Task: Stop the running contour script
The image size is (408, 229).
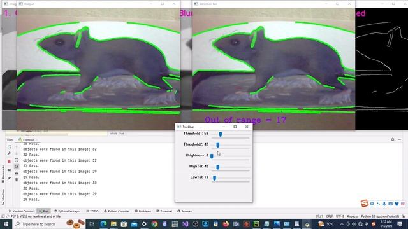Action: pyautogui.click(x=10, y=162)
